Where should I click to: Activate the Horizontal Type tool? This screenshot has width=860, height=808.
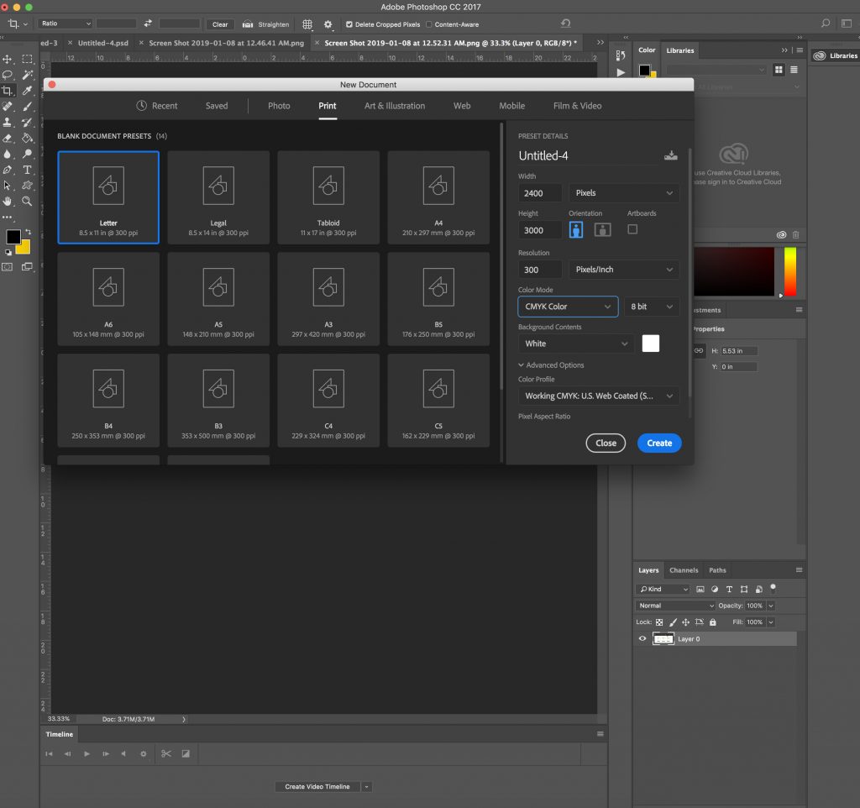26,170
